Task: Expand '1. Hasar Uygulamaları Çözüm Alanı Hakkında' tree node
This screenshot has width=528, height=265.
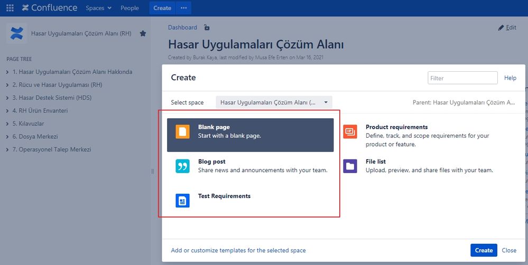Action: coord(7,72)
